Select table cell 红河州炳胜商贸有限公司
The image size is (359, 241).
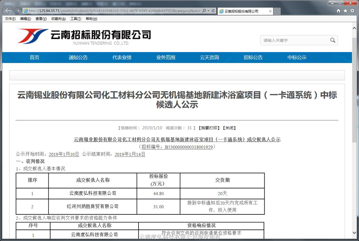point(93,206)
